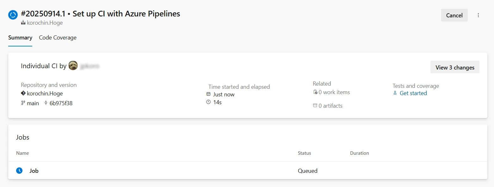Follow the Get started tests link
This screenshot has width=494, height=187.
(x=413, y=93)
